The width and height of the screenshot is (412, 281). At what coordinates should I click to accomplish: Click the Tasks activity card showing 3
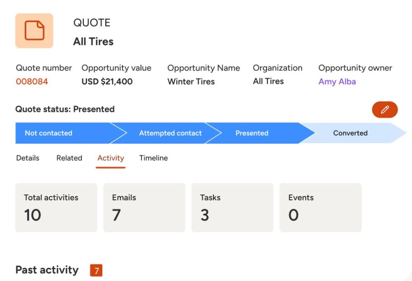point(232,207)
